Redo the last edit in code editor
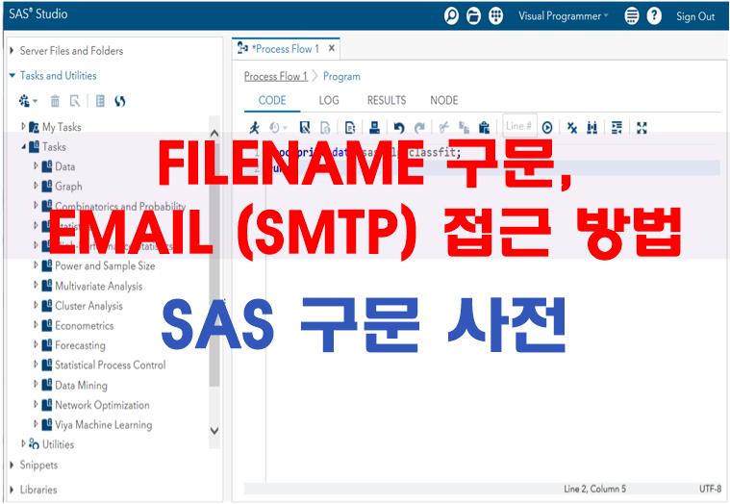The height and width of the screenshot is (504, 730). [420, 127]
